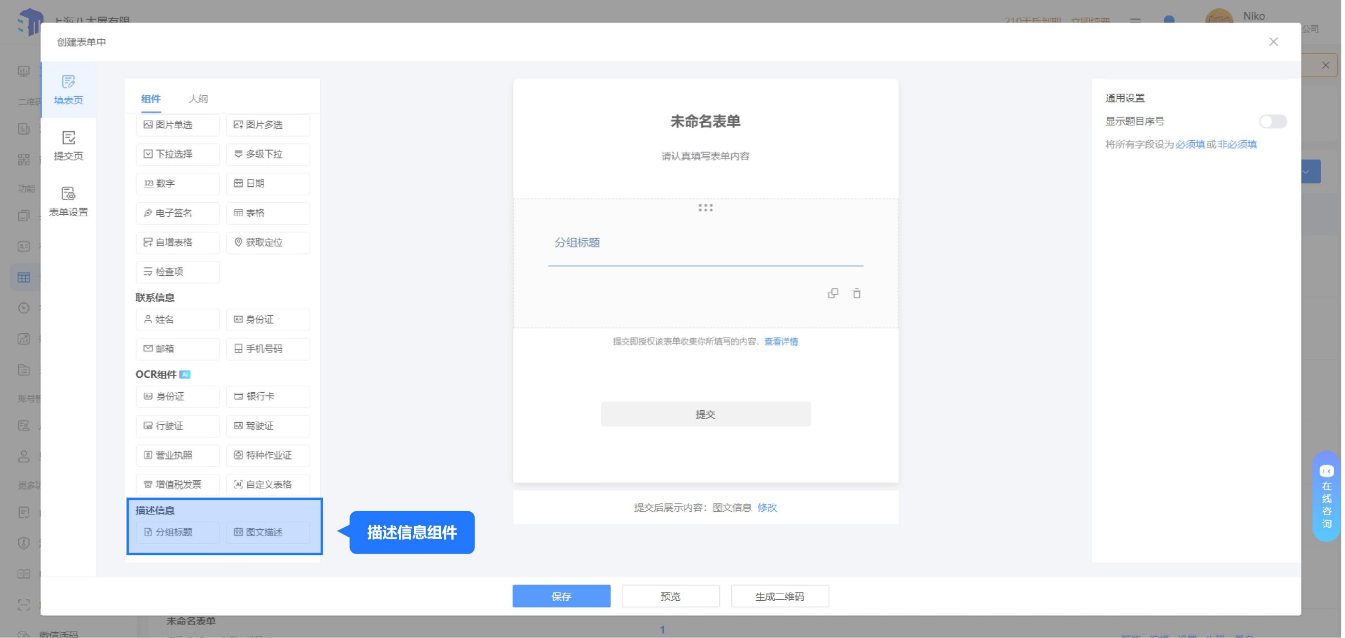The height and width of the screenshot is (638, 1345).
Task: Add the 图文描述 component
Action: 268,532
